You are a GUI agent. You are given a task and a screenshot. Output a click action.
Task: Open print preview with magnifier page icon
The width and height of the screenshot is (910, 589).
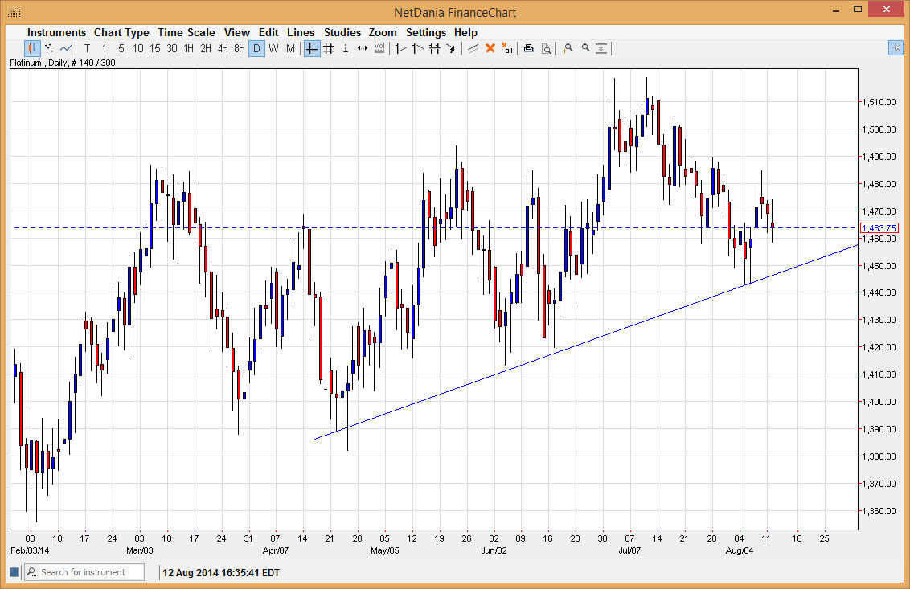click(x=546, y=48)
